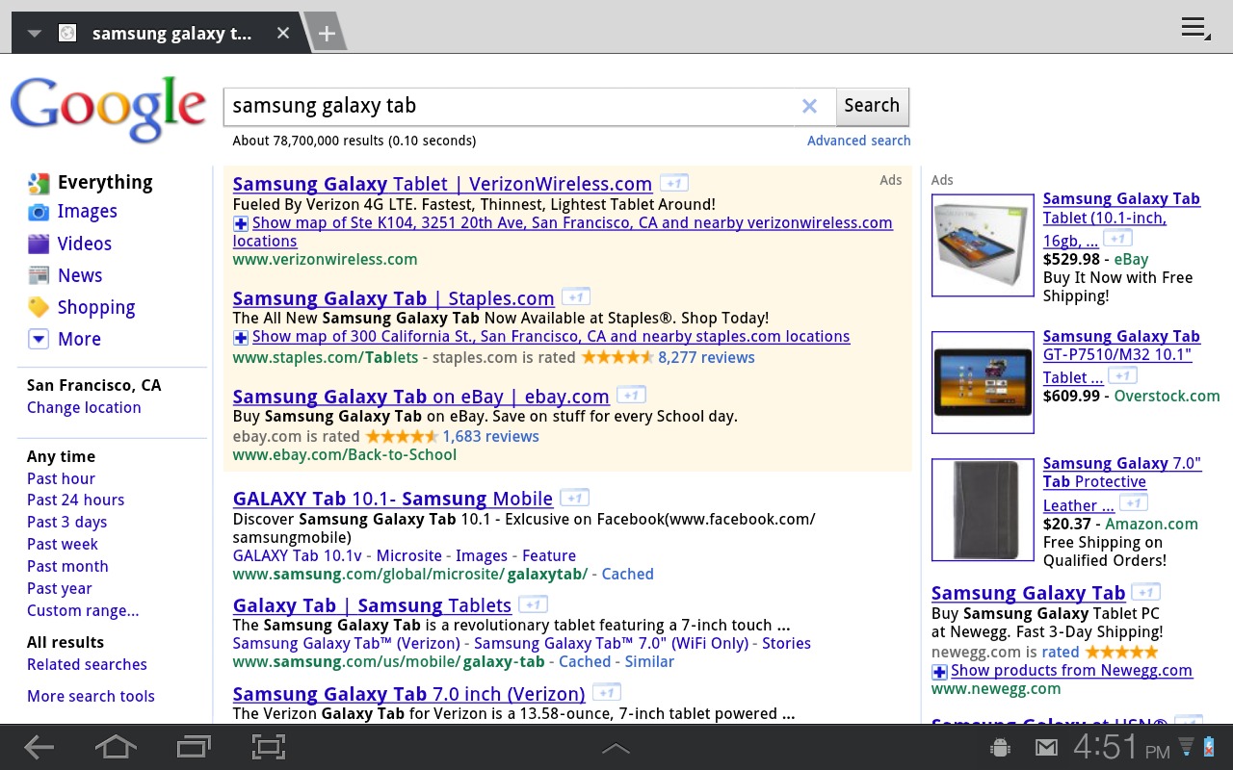Expand Verizon map plus icon
Image resolution: width=1233 pixels, height=770 pixels.
point(241,223)
